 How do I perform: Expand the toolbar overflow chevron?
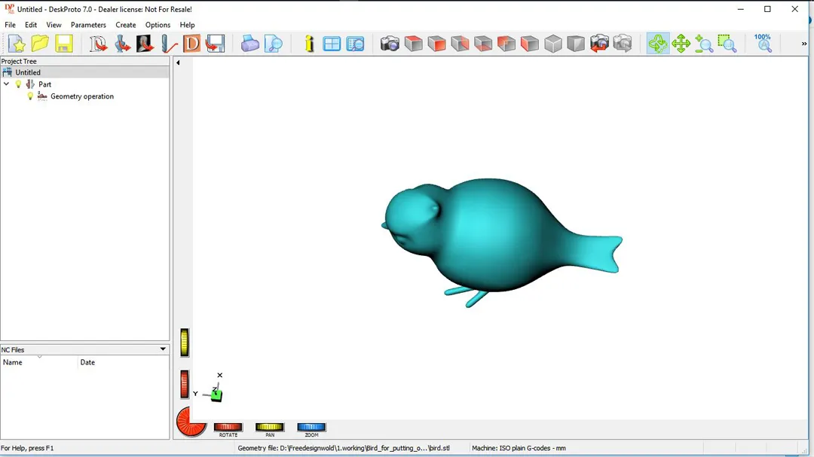pyautogui.click(x=804, y=44)
